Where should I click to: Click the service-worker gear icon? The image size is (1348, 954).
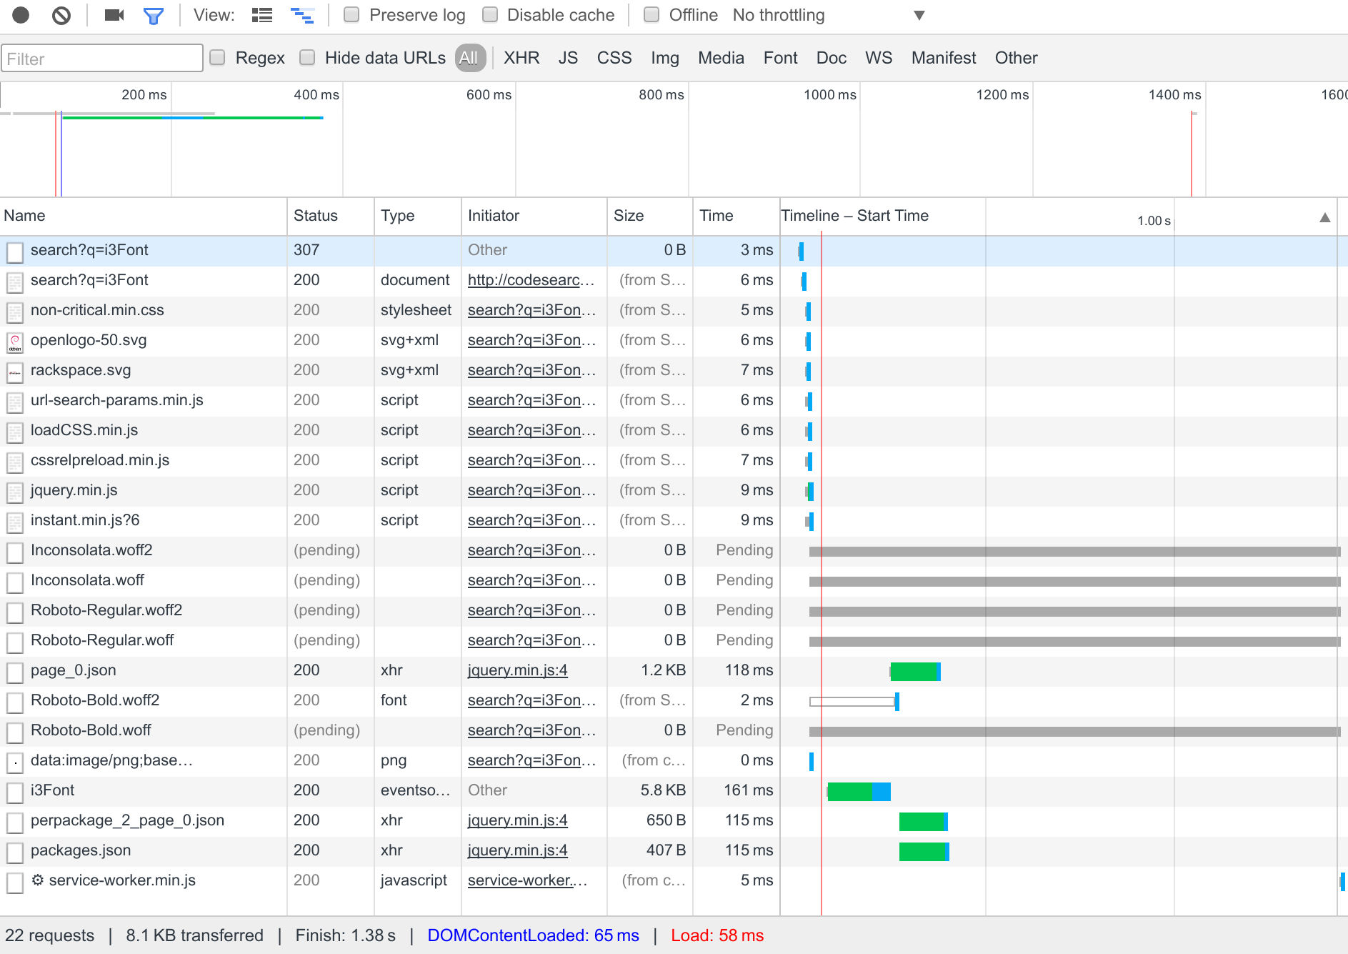[x=38, y=880]
